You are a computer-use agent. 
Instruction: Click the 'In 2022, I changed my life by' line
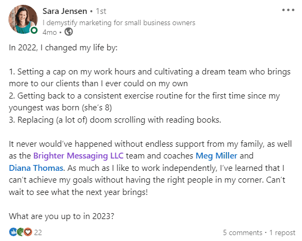(63, 48)
